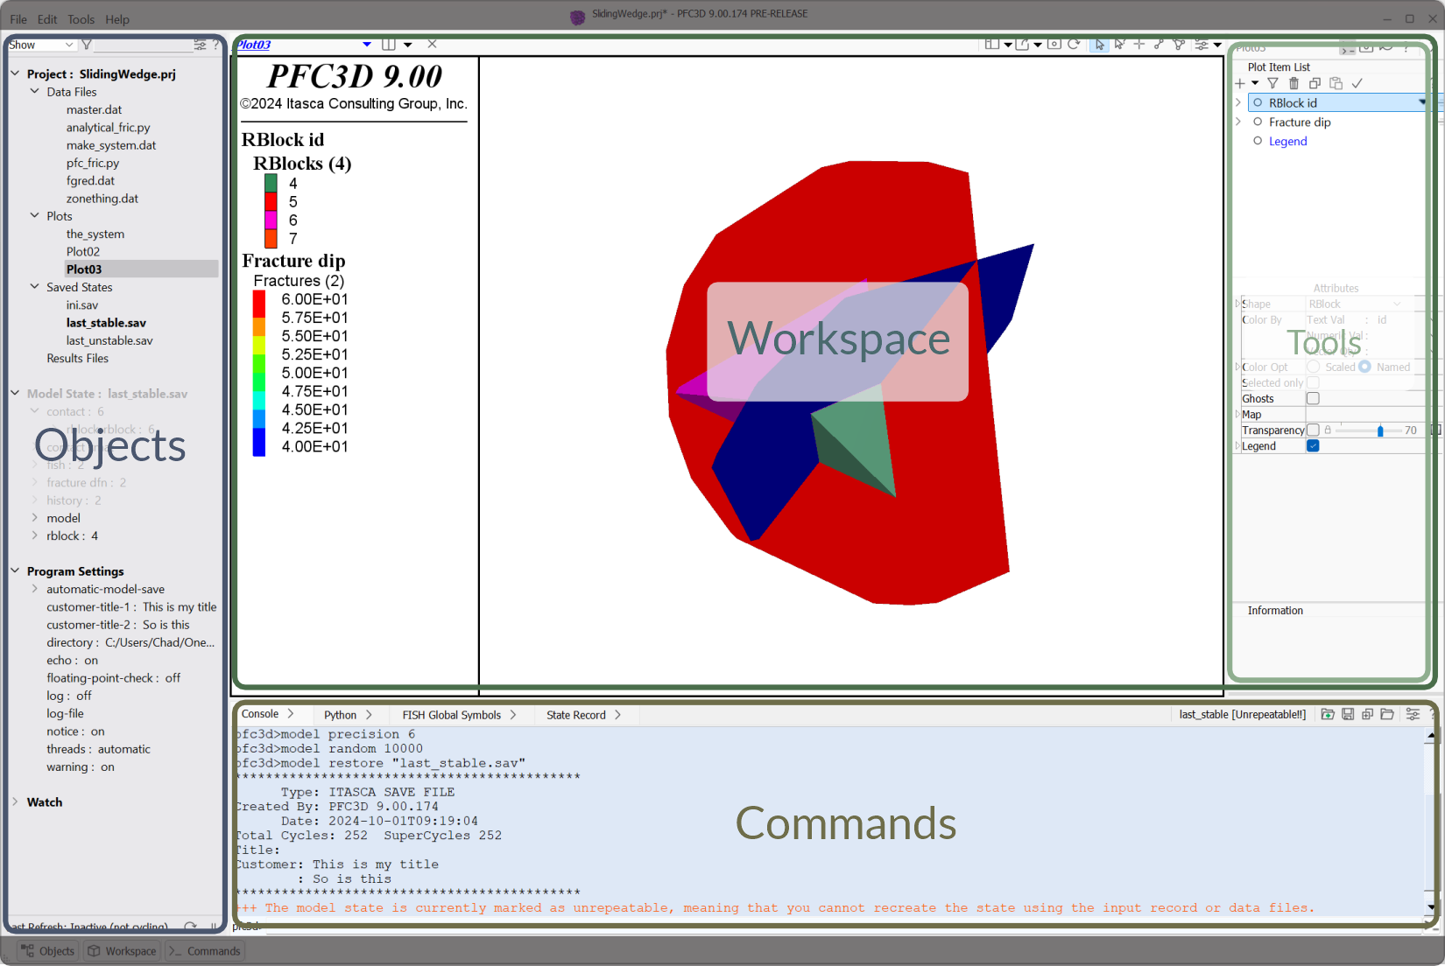1445x966 pixels.
Task: Click the save disk icon in console bar
Action: point(1348,715)
